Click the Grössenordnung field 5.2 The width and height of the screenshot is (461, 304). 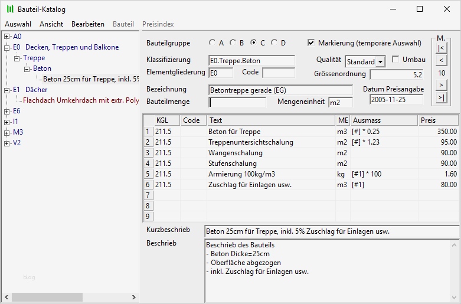[396, 75]
